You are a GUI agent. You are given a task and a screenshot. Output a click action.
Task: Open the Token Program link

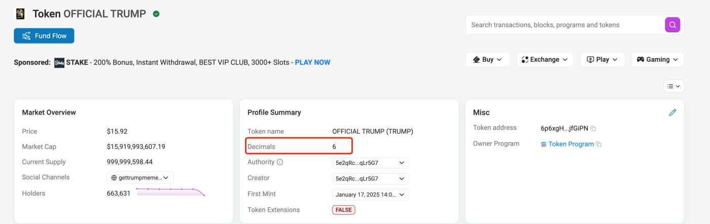coord(571,144)
